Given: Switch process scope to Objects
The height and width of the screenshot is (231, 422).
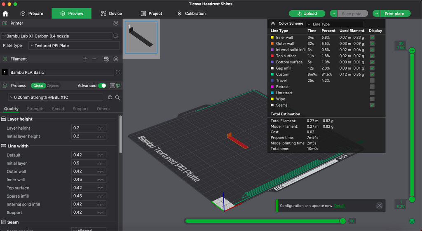Looking at the screenshot, I should 52,86.
